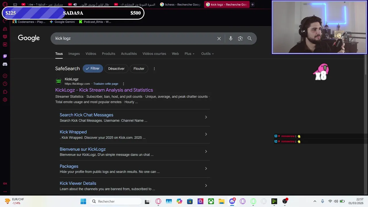Screen dimensions: 368x207
Task: Click the Windows taskbar Rechercher search box
Action: (115, 201)
